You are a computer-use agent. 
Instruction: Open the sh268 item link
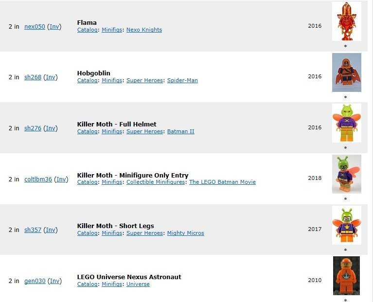(33, 77)
